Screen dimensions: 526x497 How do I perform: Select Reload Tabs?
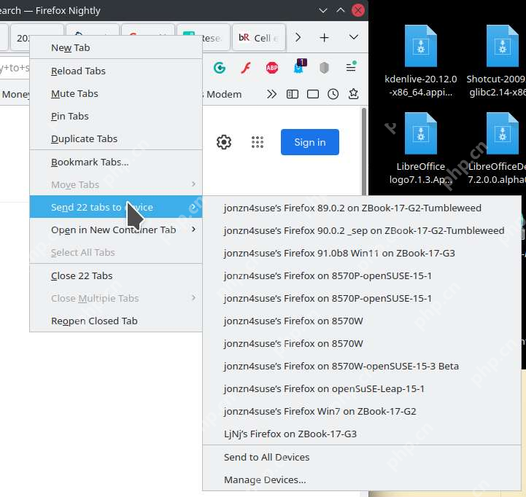pos(116,71)
